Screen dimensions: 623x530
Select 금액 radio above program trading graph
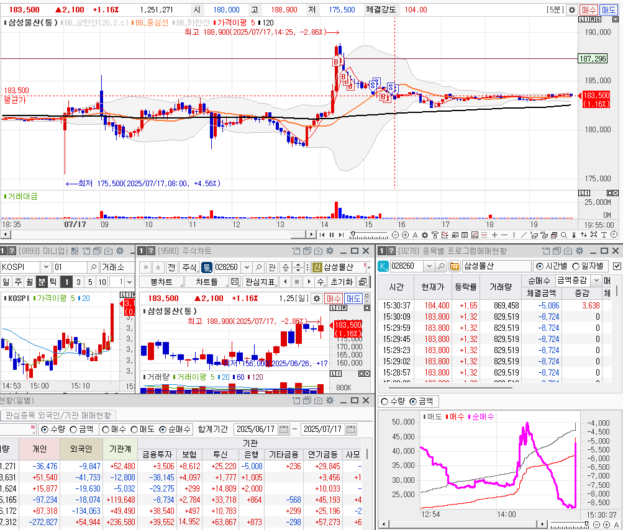tap(413, 402)
